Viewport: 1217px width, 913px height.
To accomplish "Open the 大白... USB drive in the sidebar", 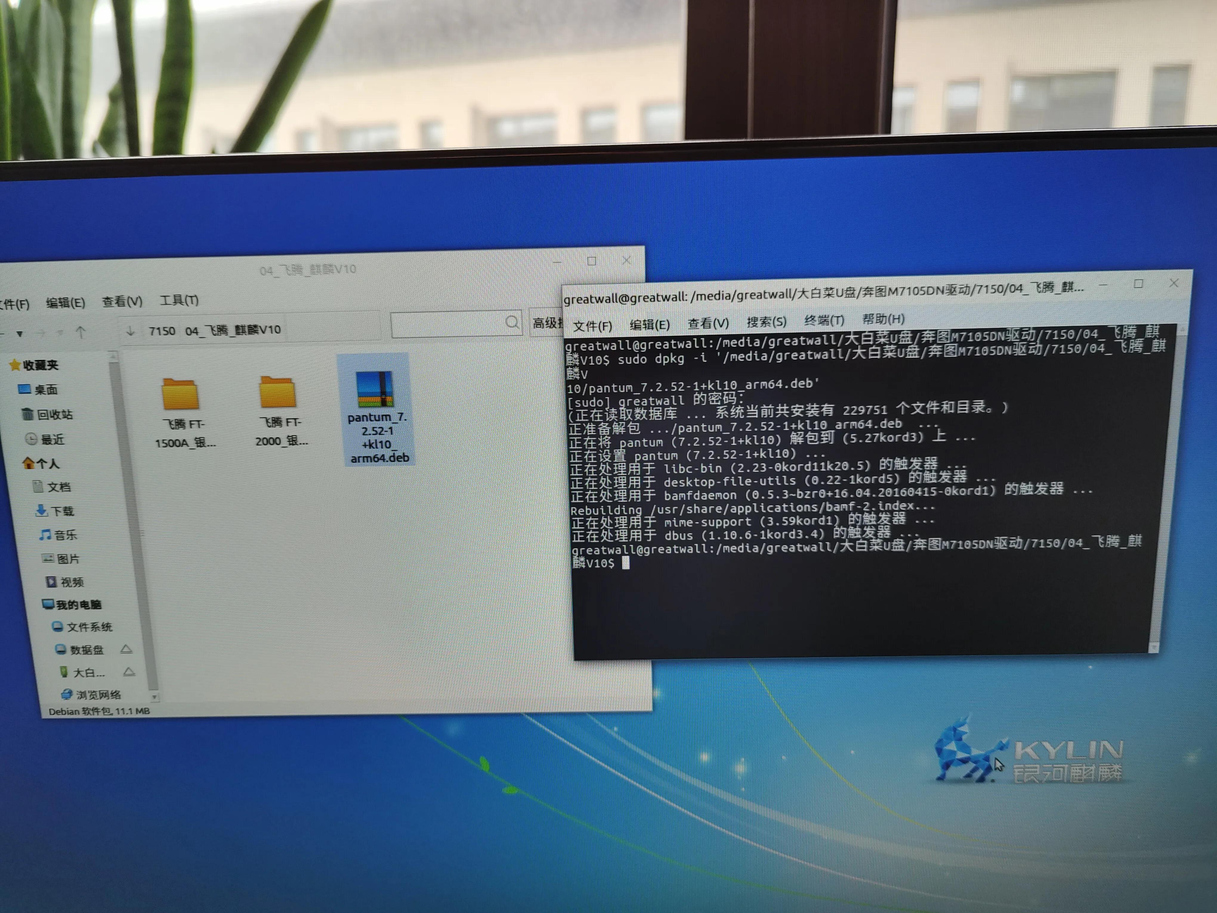I will pyautogui.click(x=82, y=673).
